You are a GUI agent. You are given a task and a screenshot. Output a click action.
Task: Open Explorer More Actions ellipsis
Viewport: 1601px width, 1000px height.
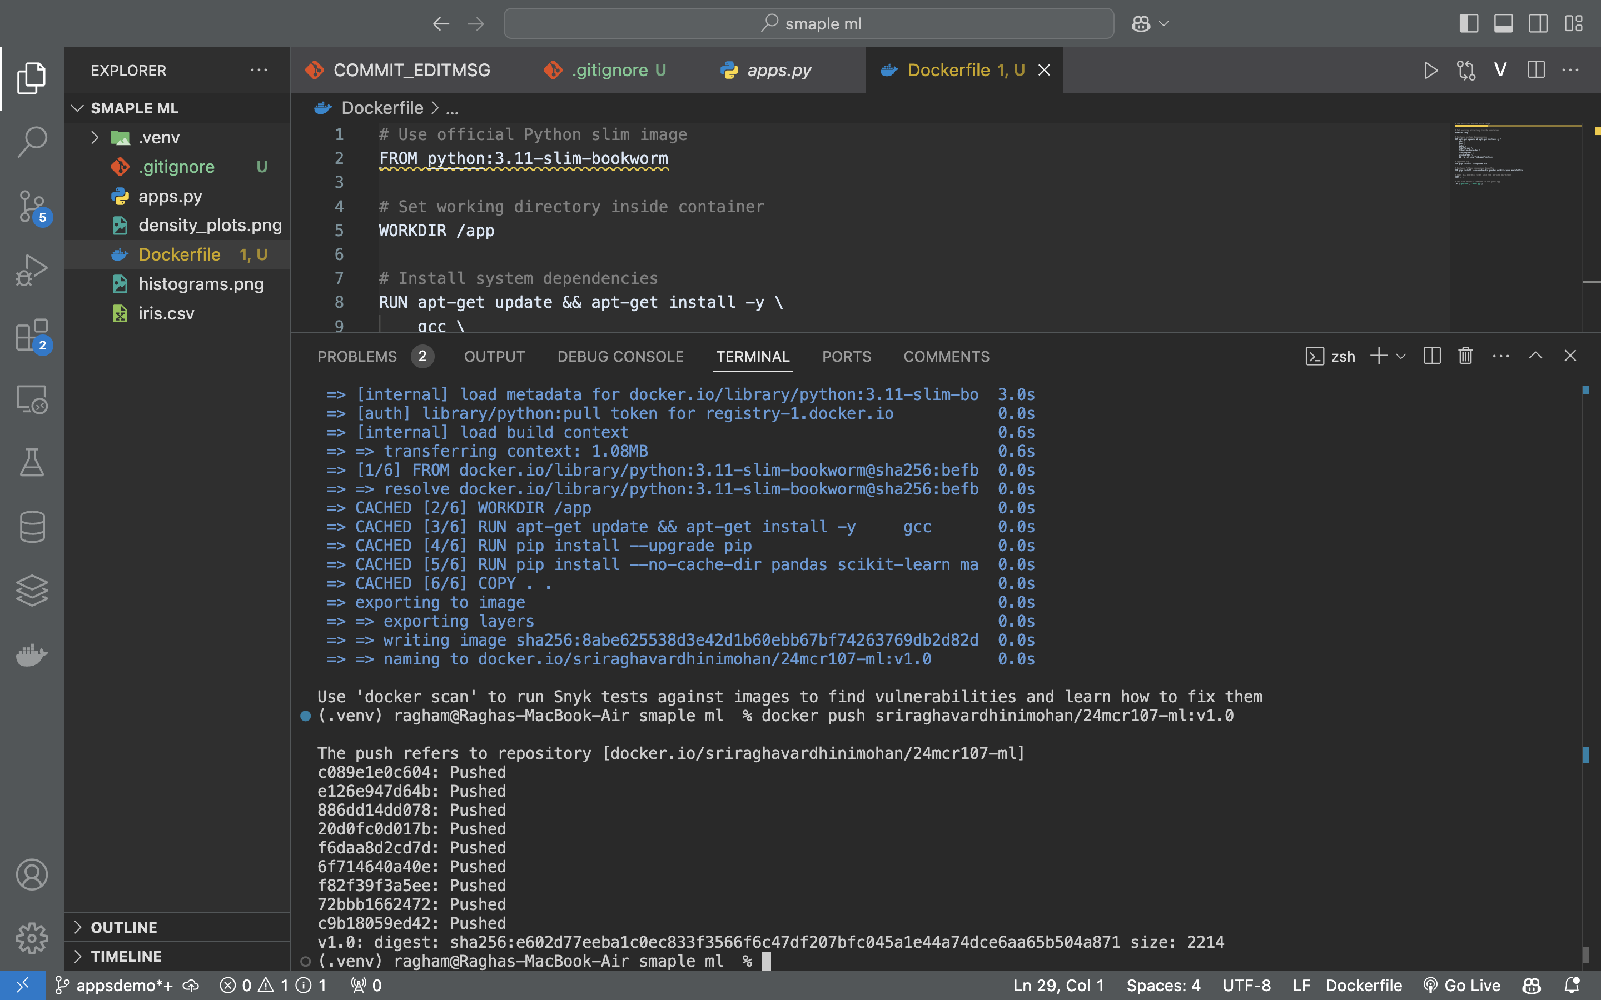coord(258,70)
